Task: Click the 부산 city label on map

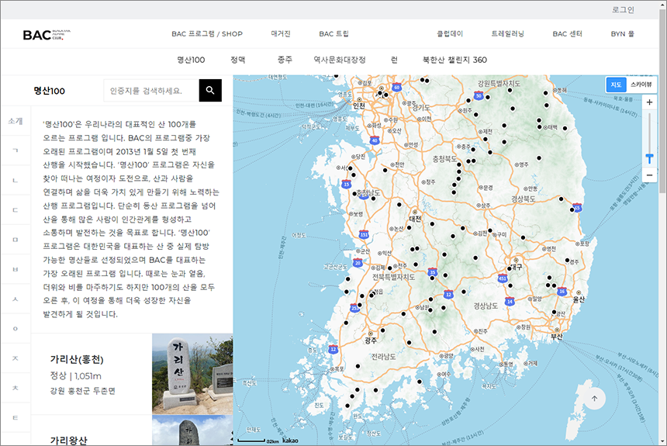Action: coord(557,336)
